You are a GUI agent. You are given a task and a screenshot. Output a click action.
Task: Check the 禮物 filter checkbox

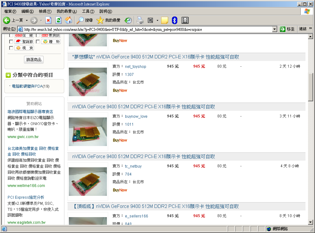coord(38,42)
